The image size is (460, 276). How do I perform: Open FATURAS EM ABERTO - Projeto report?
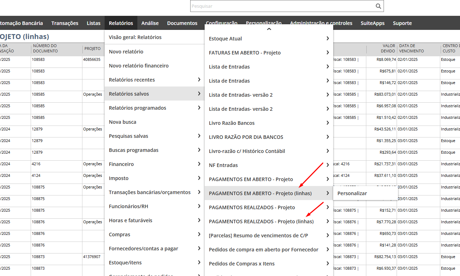pos(245,53)
